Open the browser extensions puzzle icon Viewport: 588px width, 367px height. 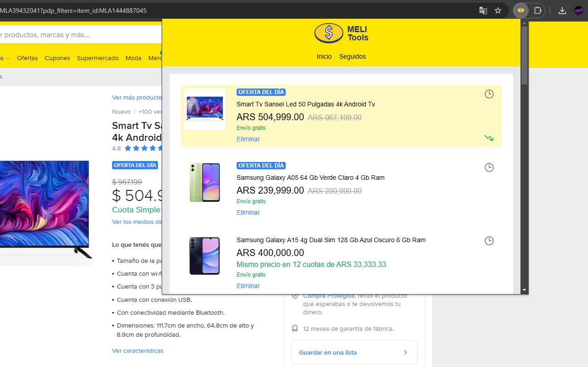click(x=537, y=11)
